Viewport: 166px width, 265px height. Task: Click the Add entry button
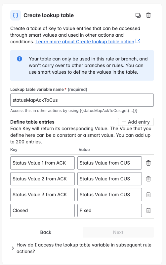(x=136, y=122)
